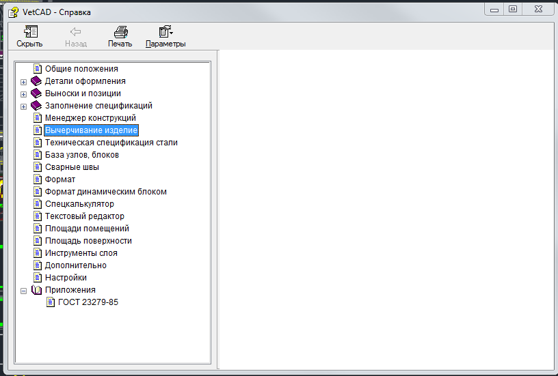Image resolution: width=558 pixels, height=376 pixels.
Task: Click the Назад (Back) arrow icon
Action: pyautogui.click(x=75, y=32)
